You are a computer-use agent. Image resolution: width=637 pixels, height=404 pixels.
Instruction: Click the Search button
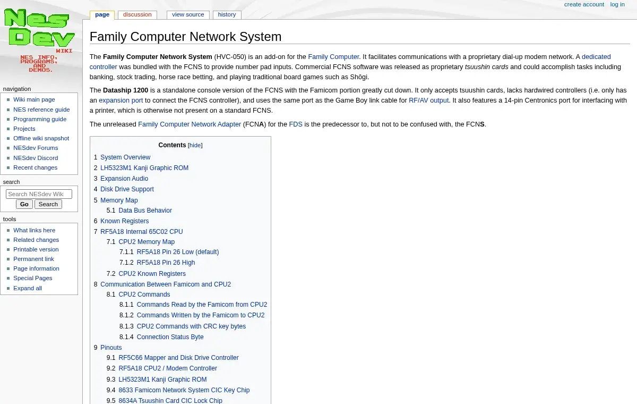tap(48, 204)
